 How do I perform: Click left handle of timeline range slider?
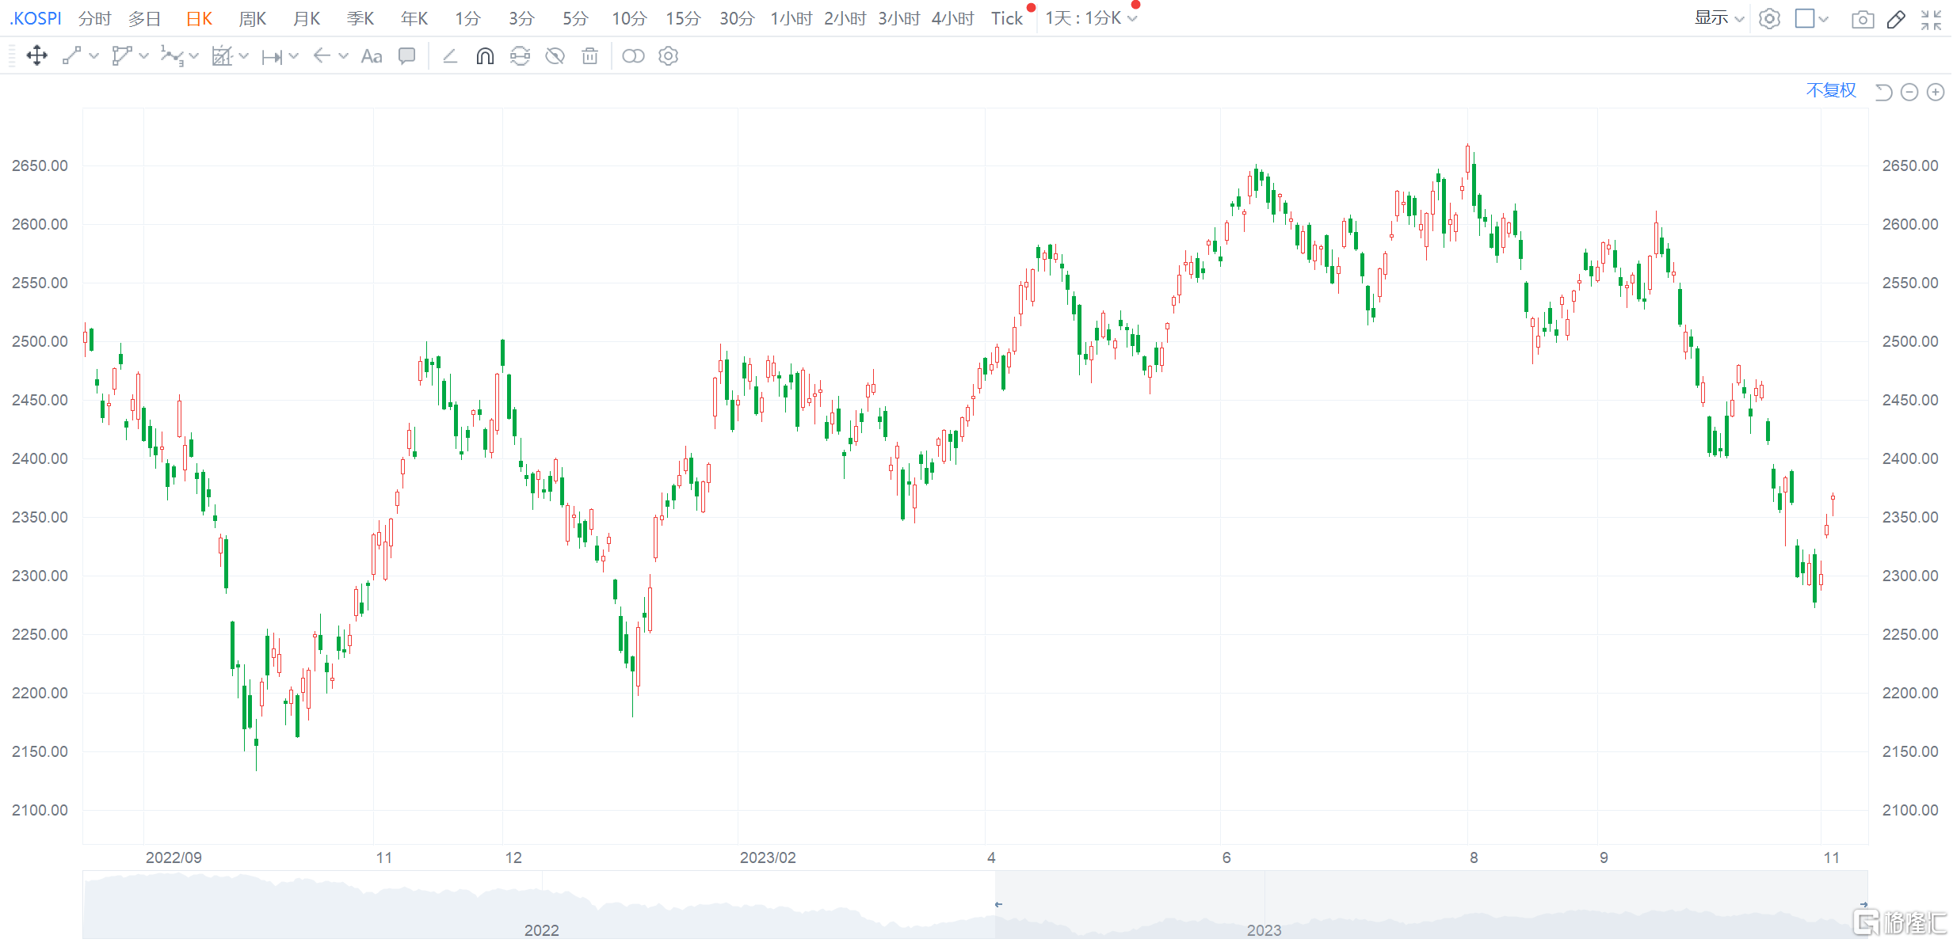click(998, 904)
